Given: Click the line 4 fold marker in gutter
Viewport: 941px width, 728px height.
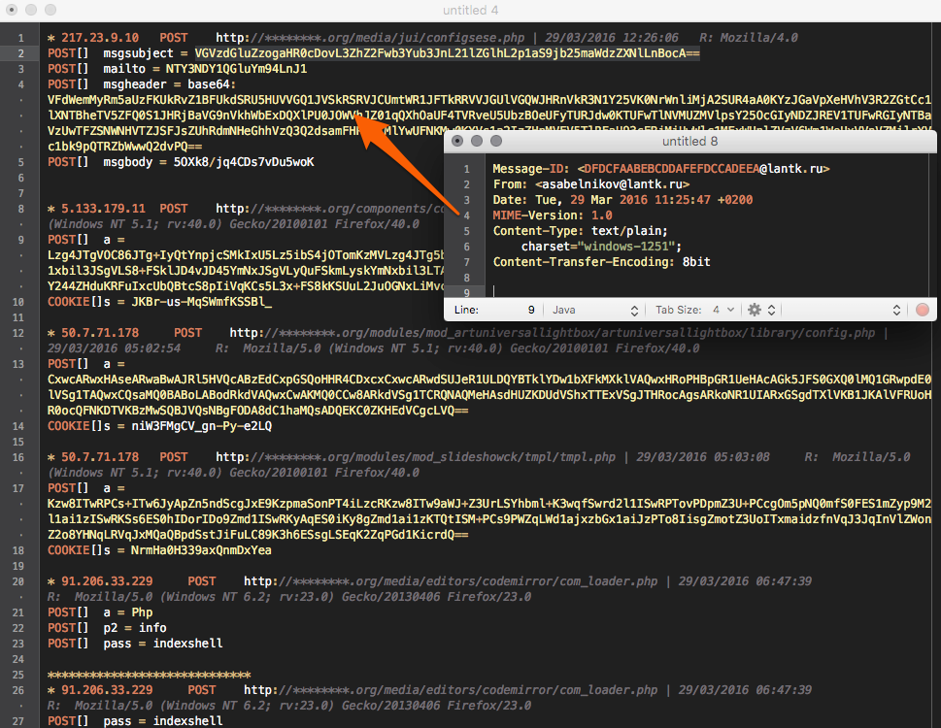Looking at the screenshot, I should click(20, 84).
